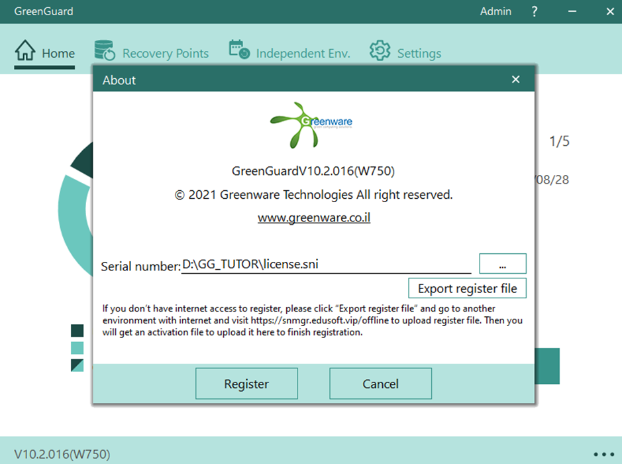Go to the Independent Env. tab
This screenshot has width=622, height=464.
tap(303, 54)
